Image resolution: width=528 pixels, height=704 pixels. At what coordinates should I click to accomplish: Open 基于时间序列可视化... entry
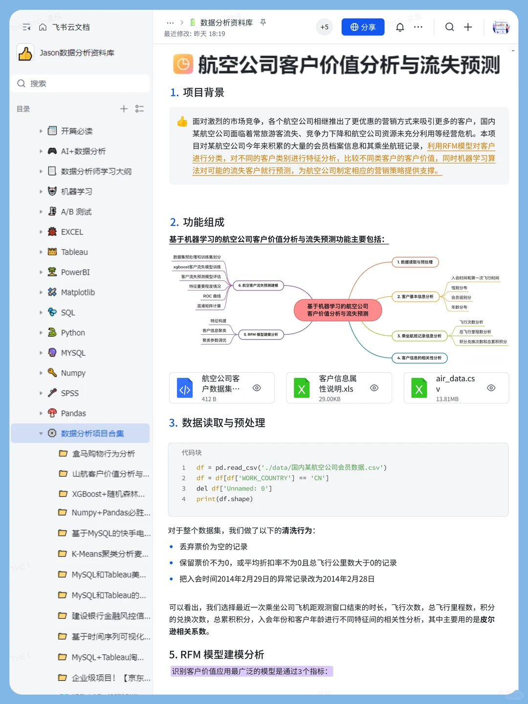[111, 637]
